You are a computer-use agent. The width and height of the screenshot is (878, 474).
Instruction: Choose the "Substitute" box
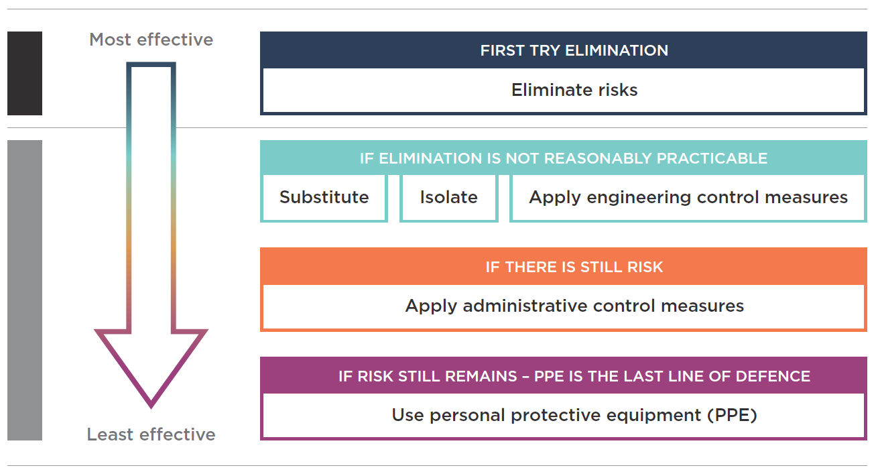point(324,197)
